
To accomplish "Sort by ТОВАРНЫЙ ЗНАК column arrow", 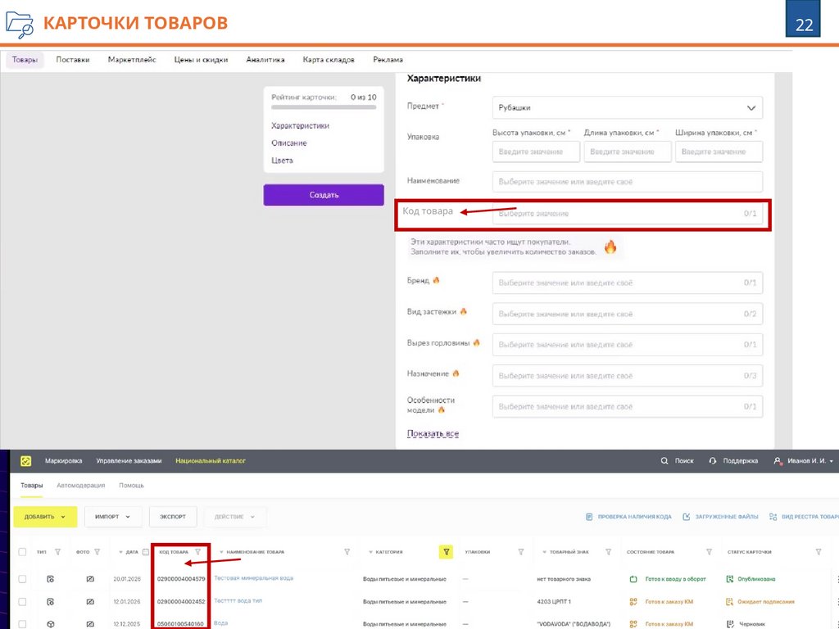I will coord(544,552).
